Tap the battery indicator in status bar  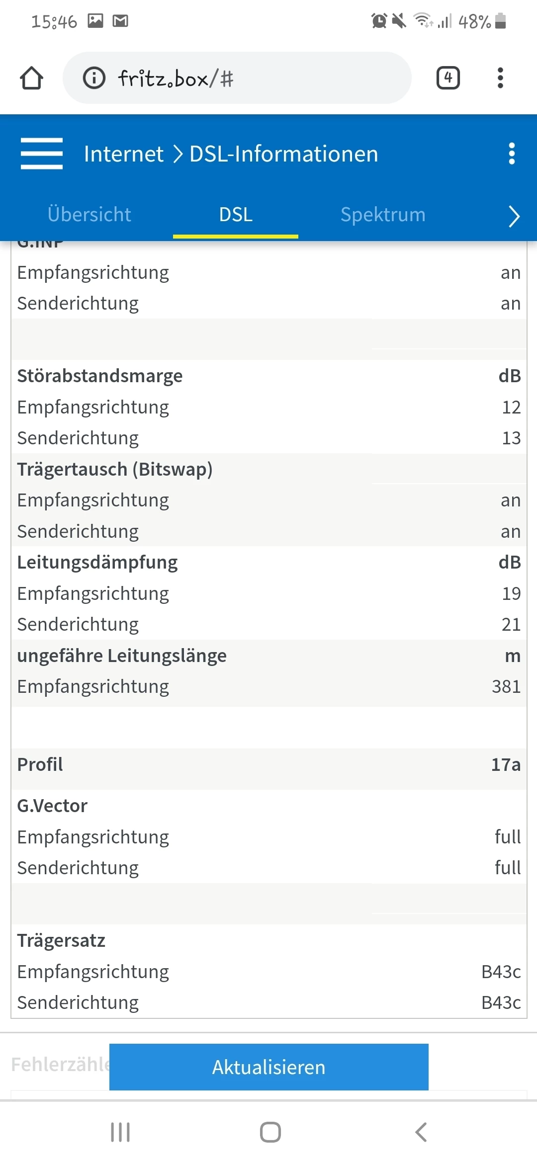coord(501,21)
